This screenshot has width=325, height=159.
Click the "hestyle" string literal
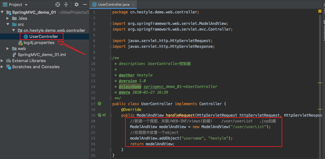click(x=218, y=138)
